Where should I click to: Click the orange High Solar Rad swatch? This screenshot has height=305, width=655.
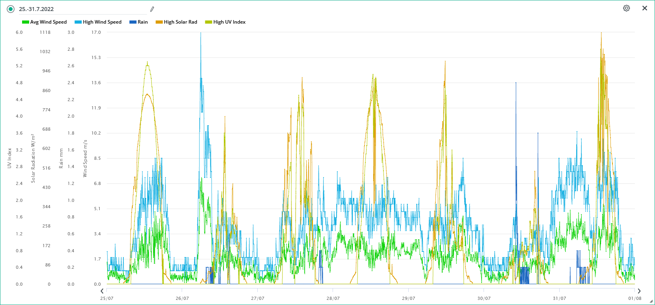pos(159,22)
